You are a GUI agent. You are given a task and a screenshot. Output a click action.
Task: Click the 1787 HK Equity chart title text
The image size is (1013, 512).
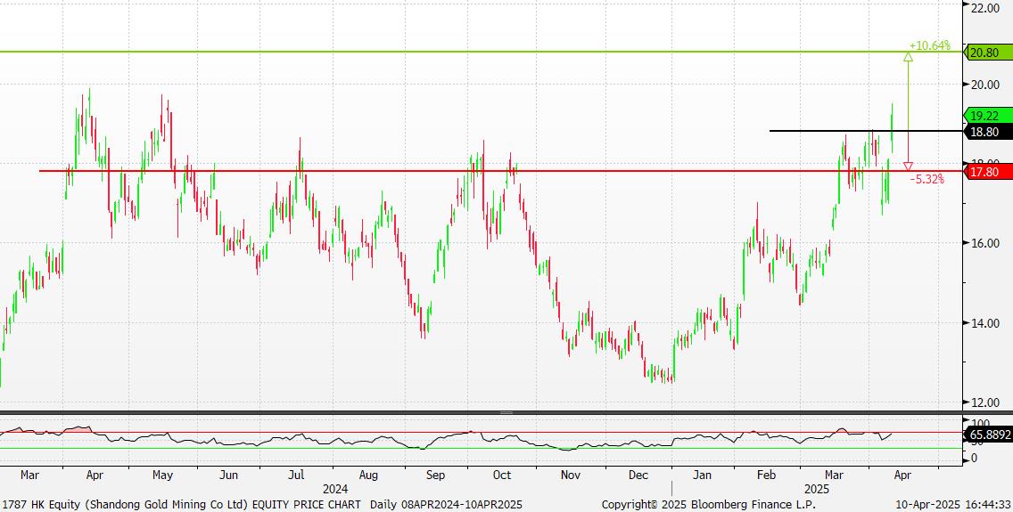[181, 504]
